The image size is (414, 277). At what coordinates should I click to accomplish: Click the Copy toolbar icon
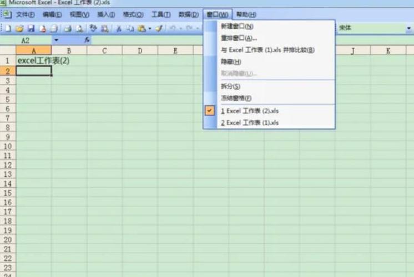point(130,28)
